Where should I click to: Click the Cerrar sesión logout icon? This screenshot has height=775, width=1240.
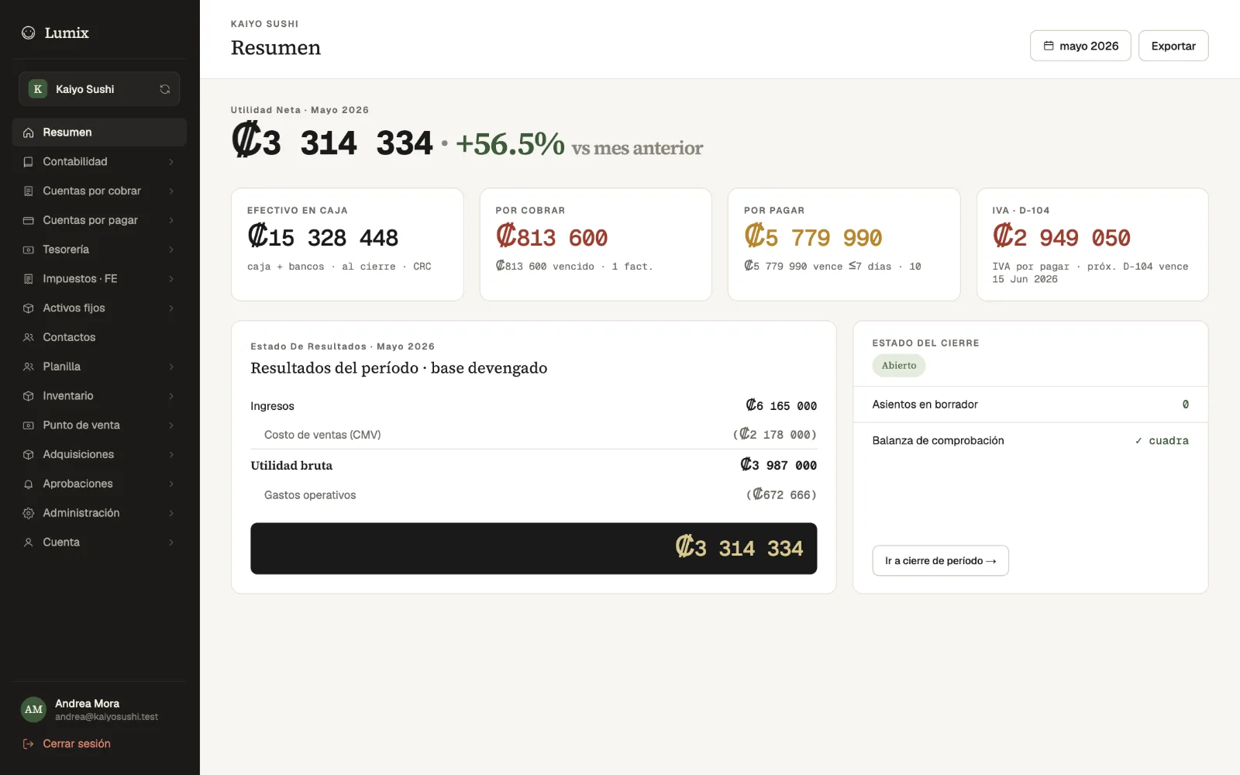click(29, 744)
